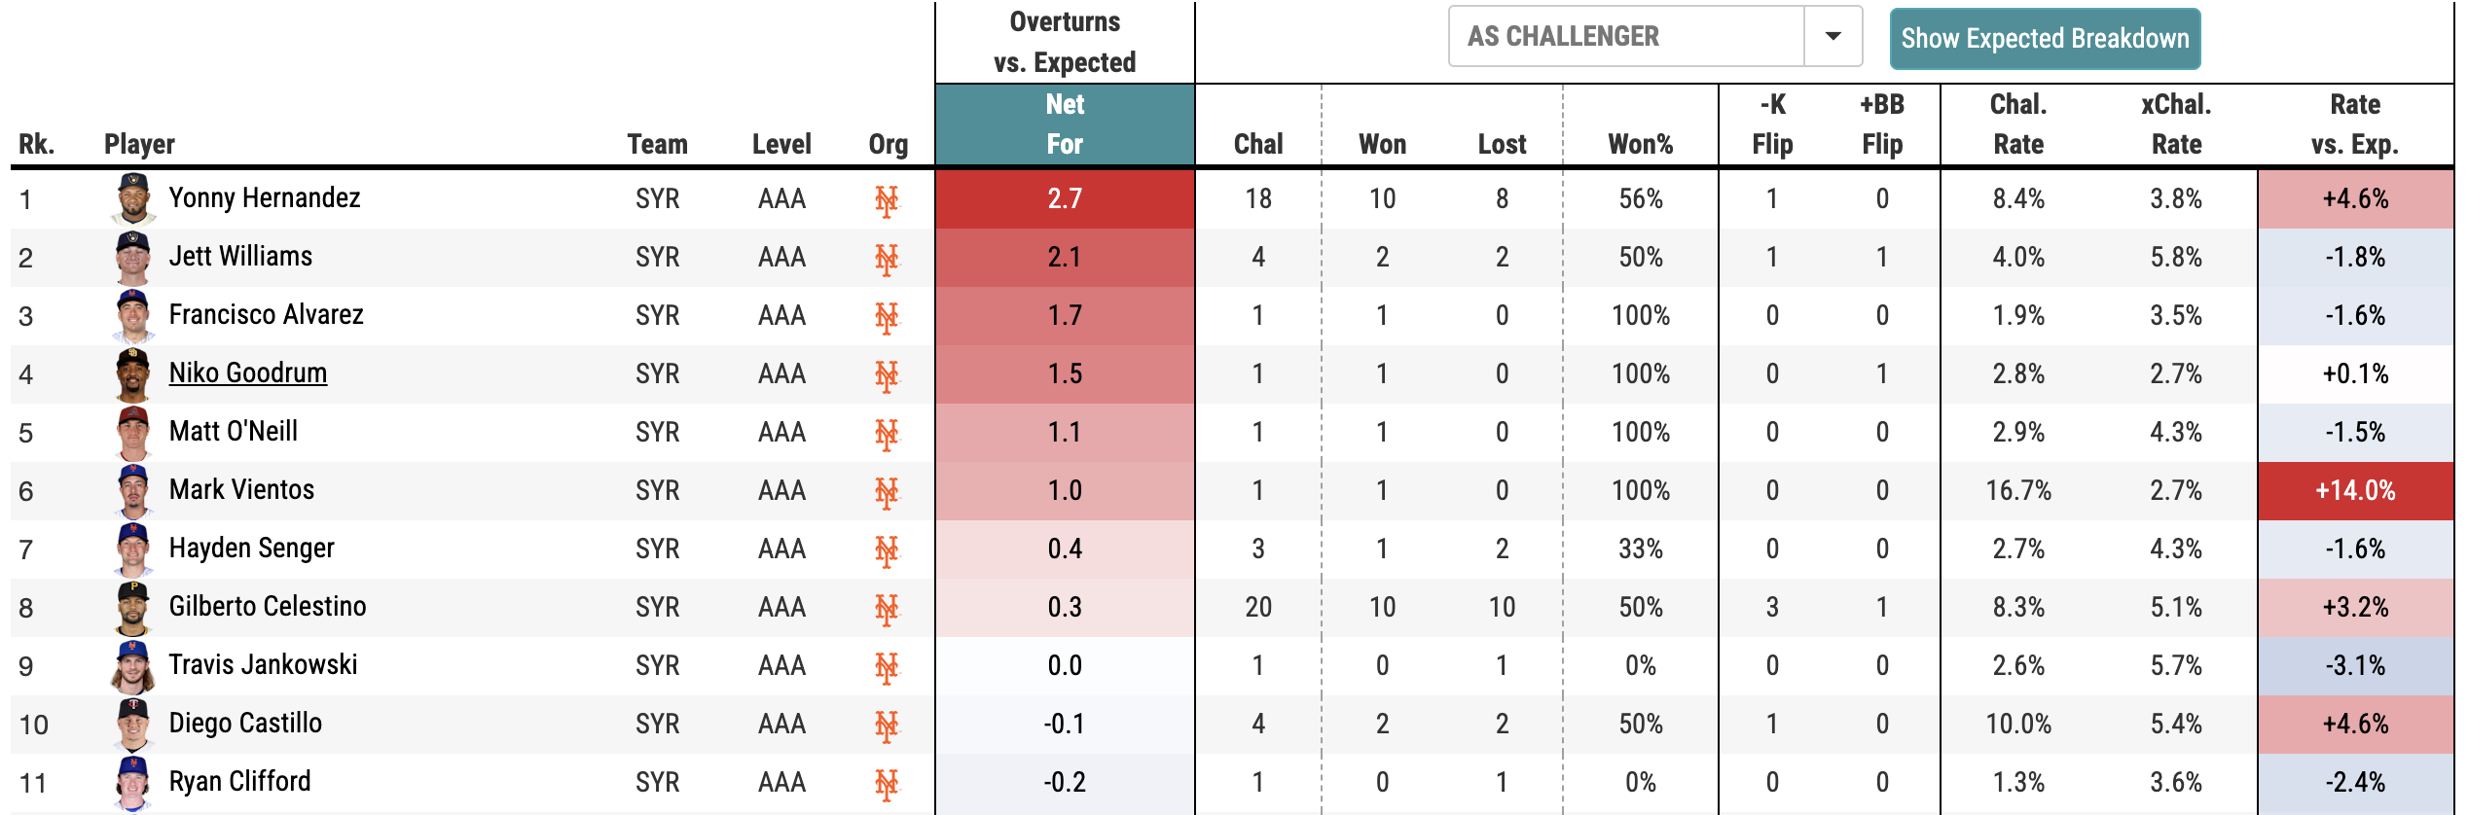Click the AS CHALLENGER combo box field

[1625, 37]
